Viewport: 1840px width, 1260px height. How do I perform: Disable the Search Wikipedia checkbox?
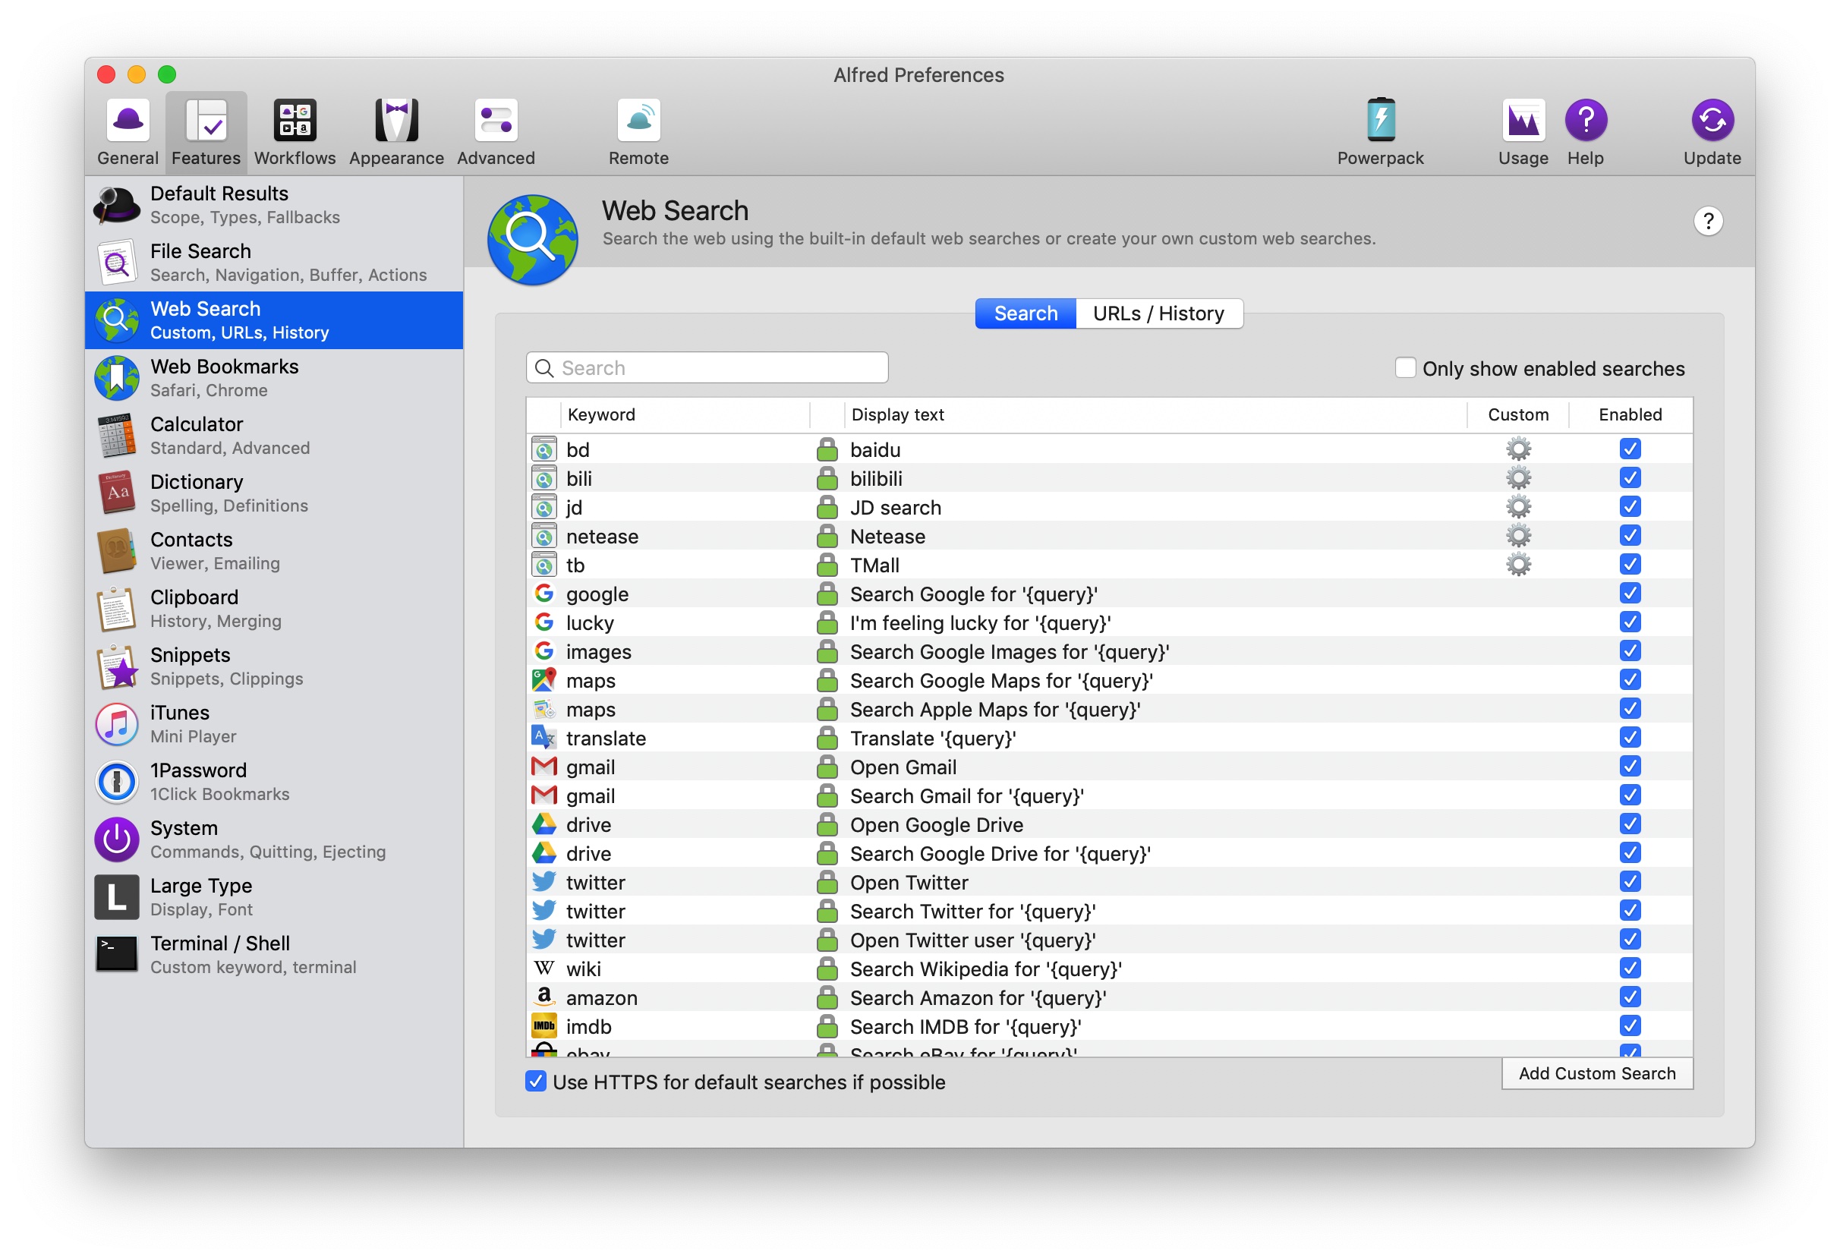coord(1630,969)
